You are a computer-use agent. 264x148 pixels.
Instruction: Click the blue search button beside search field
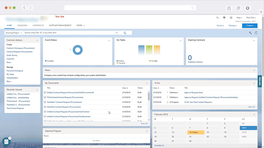coord(125,33)
